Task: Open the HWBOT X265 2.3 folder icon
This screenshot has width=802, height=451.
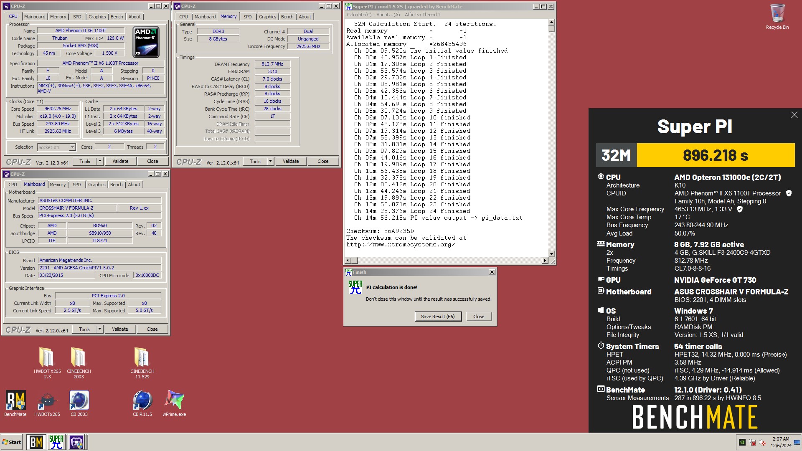Action: coord(47,362)
